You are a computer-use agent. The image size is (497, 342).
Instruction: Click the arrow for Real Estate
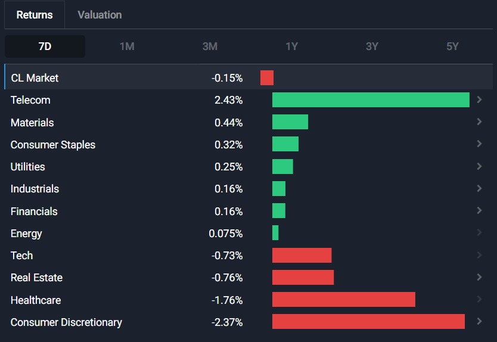[480, 277]
